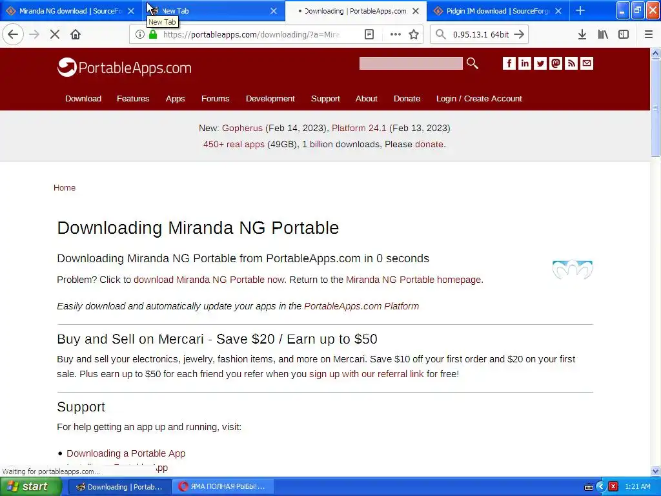Screen dimensions: 661x496
Task: Return to Miranda NG Portable homepage link
Action: (x=413, y=280)
